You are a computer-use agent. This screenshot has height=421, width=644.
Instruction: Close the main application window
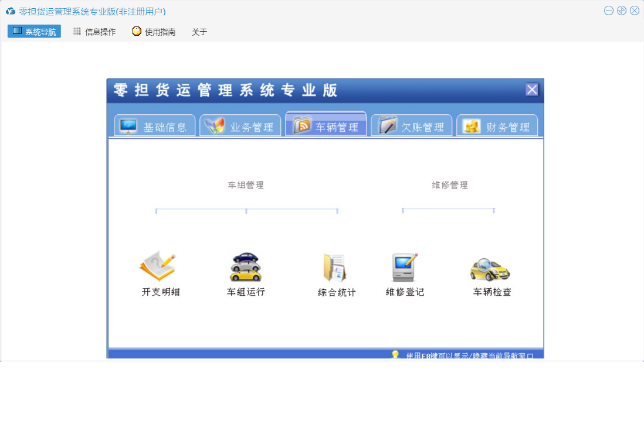tap(635, 11)
